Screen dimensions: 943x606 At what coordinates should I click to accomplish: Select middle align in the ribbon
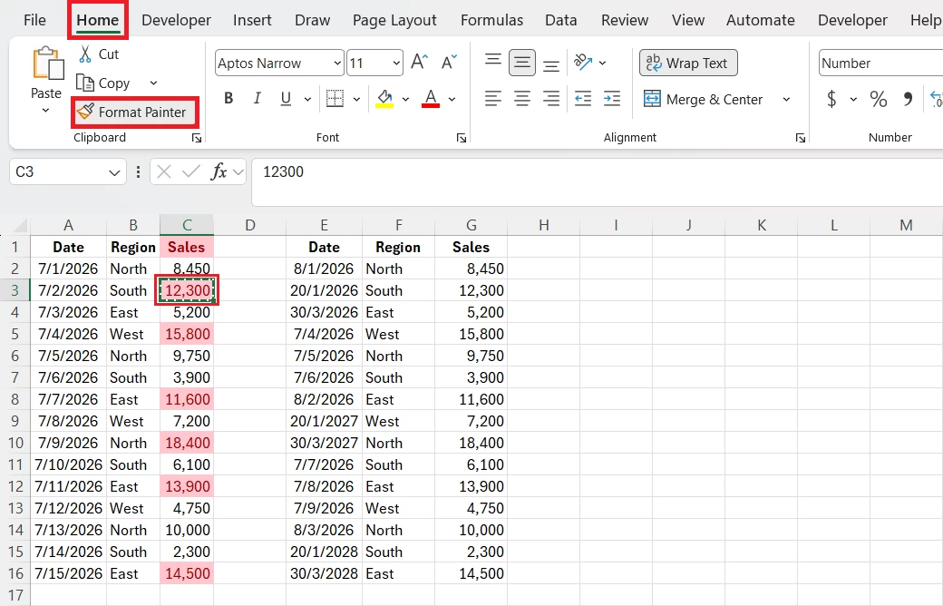coord(522,63)
